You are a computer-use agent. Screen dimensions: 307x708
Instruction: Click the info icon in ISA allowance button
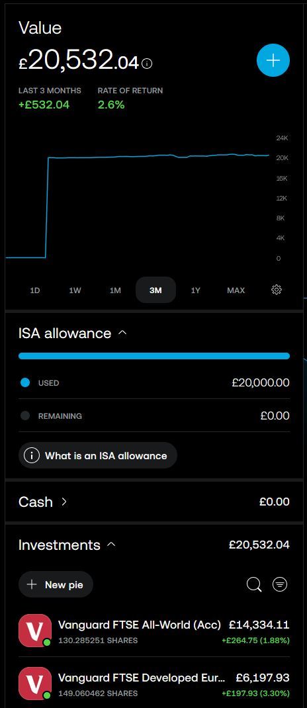32,456
